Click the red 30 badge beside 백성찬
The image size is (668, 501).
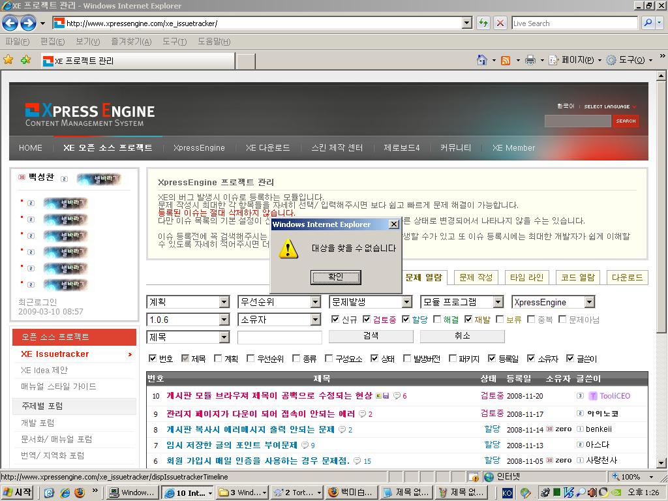22,177
